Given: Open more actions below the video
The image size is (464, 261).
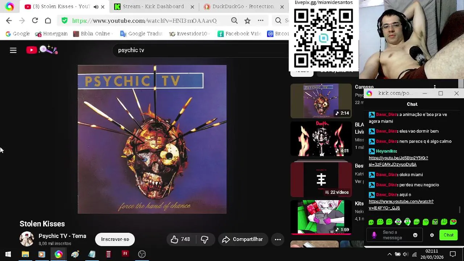Looking at the screenshot, I should click(x=278, y=239).
